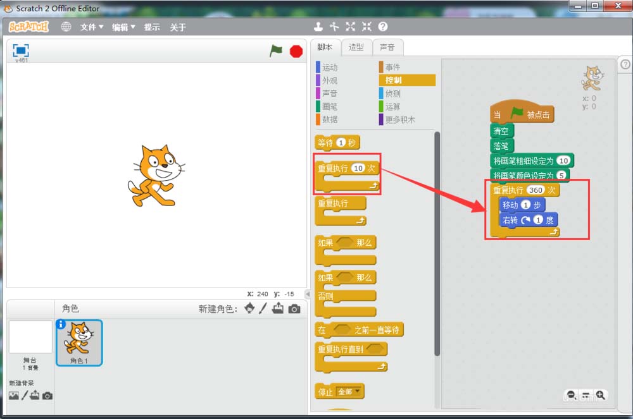
Task: Reset scripts area zoom level
Action: 586,395
